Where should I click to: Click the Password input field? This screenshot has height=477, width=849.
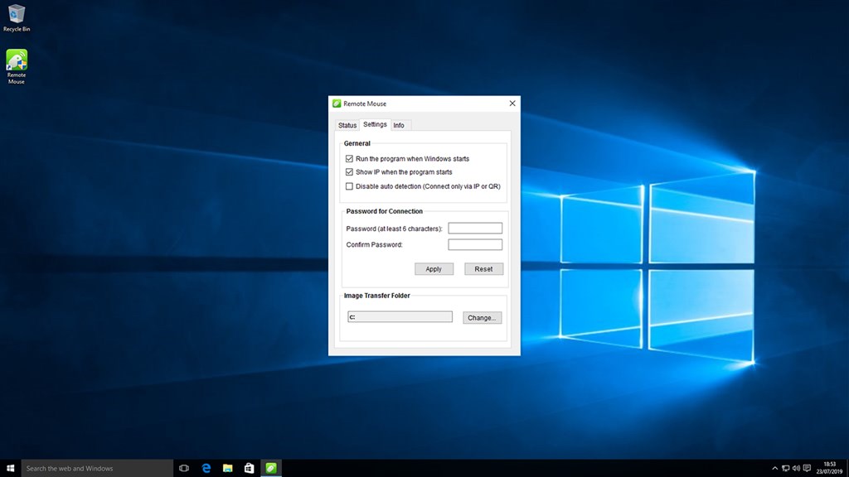[475, 229]
